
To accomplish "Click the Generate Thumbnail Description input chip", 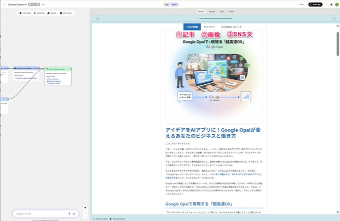I will point(26,78).
